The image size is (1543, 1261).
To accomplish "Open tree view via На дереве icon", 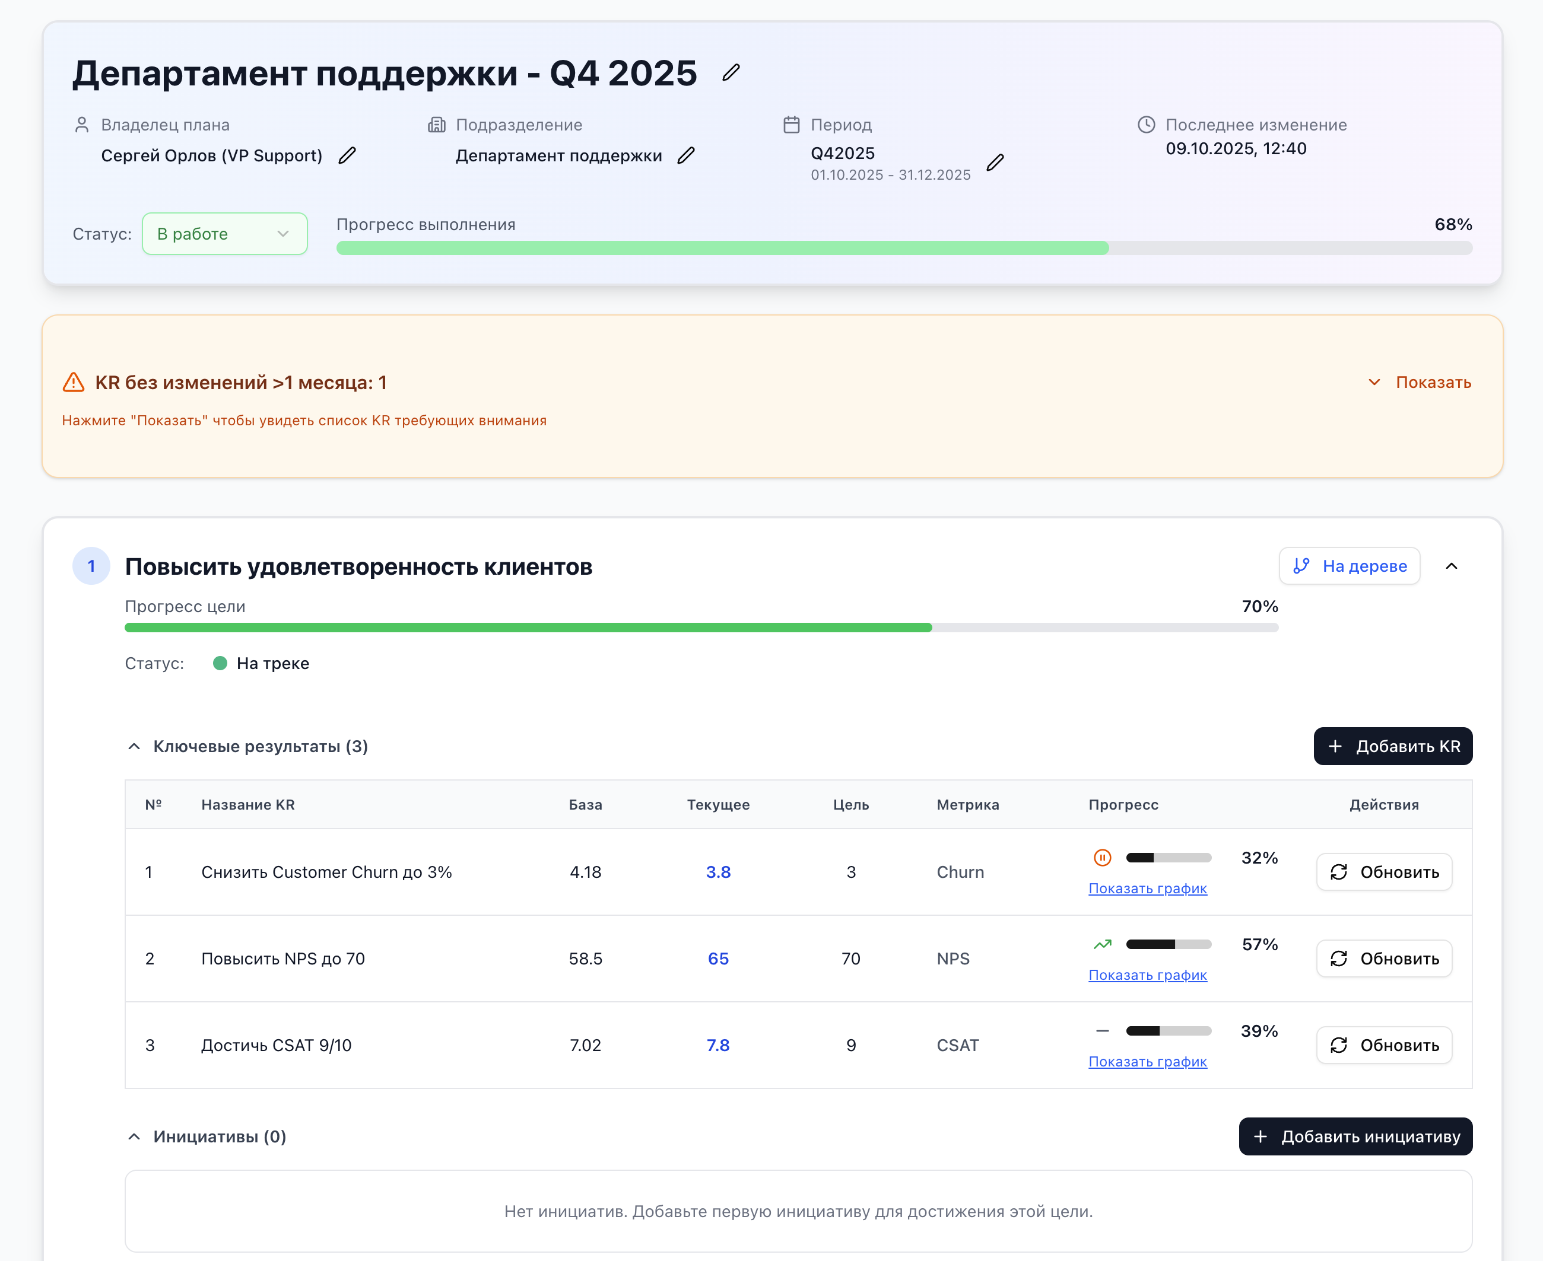I will click(x=1301, y=566).
